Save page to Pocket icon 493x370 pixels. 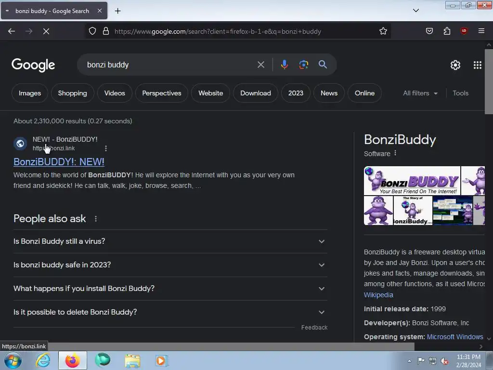pyautogui.click(x=429, y=31)
